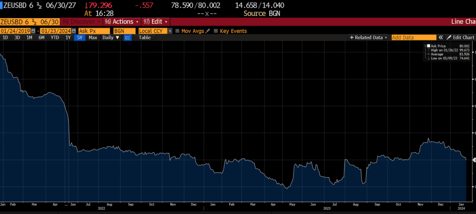Select the YTD time range button

pyautogui.click(x=55, y=38)
